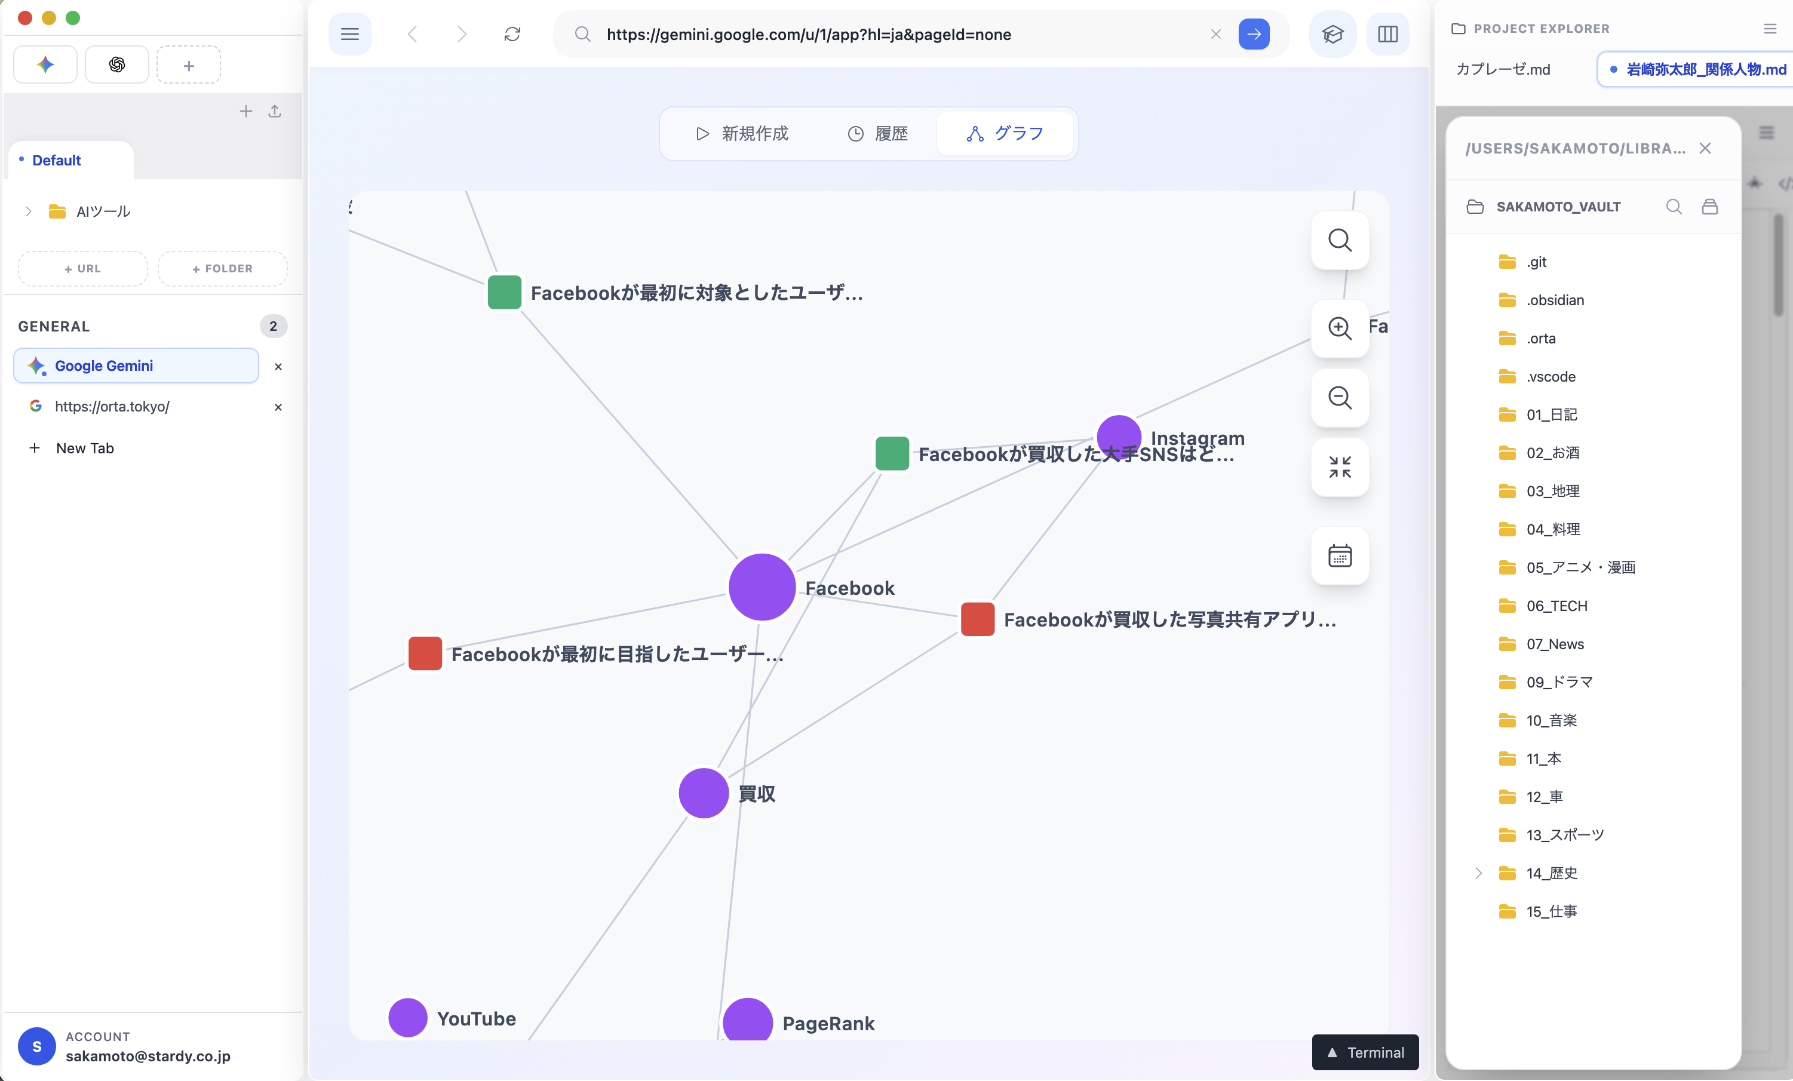Reload the current Gemini page
Screen dimensions: 1793x1081
(512, 33)
